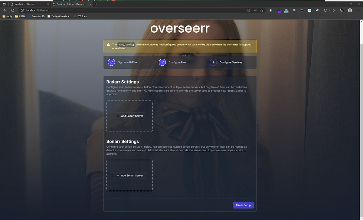Click the Finish Setup button
Image resolution: width=363 pixels, height=220 pixels.
(243, 205)
